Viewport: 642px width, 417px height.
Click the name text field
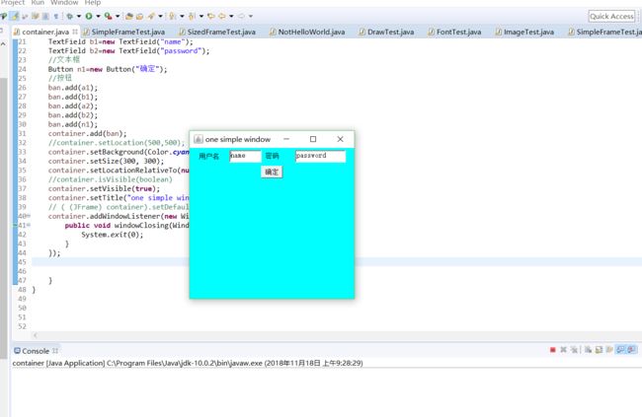tap(245, 156)
